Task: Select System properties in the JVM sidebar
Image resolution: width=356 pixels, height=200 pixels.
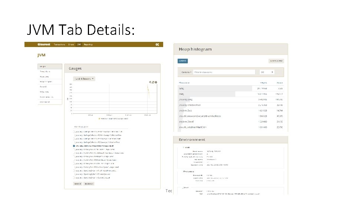Action: click(50, 97)
